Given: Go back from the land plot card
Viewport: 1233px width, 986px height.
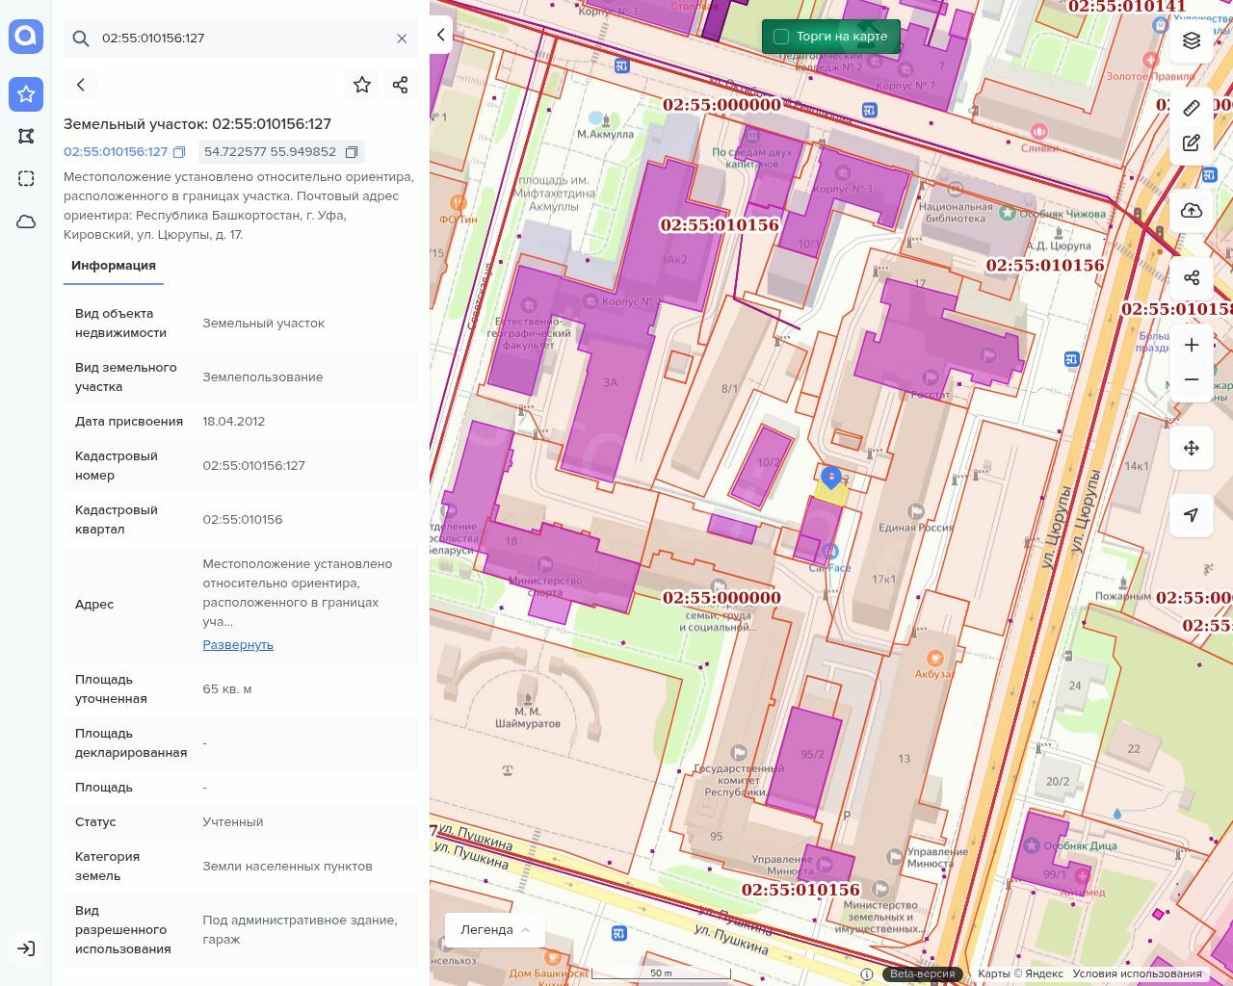Looking at the screenshot, I should [81, 85].
